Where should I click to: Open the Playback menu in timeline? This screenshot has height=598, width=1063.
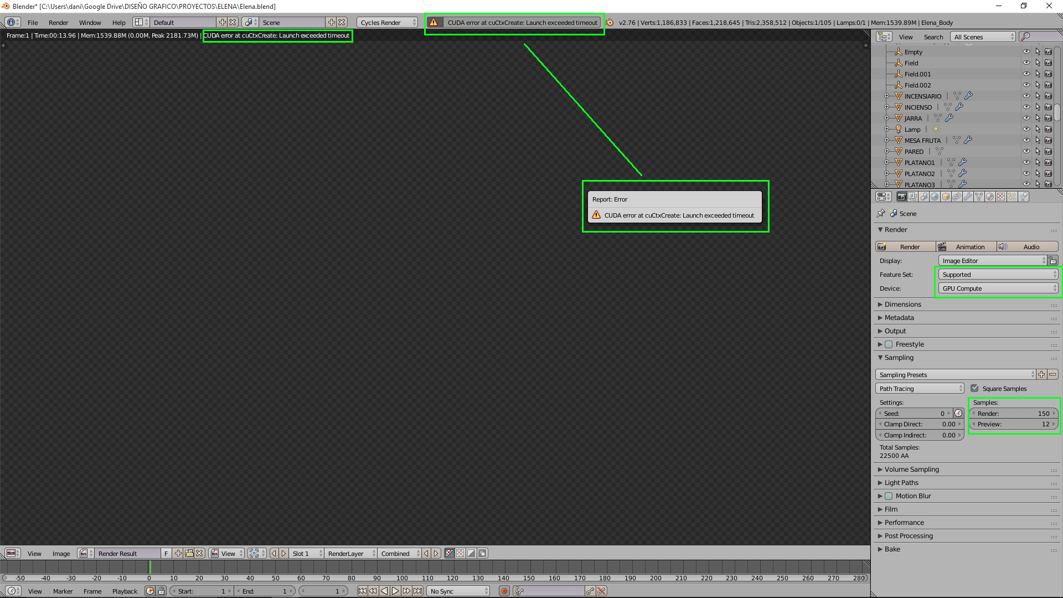pos(125,591)
